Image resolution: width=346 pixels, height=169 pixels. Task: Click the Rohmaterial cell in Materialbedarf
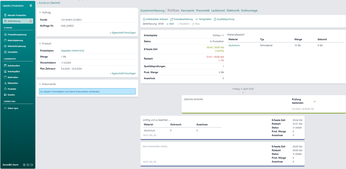click(266, 45)
